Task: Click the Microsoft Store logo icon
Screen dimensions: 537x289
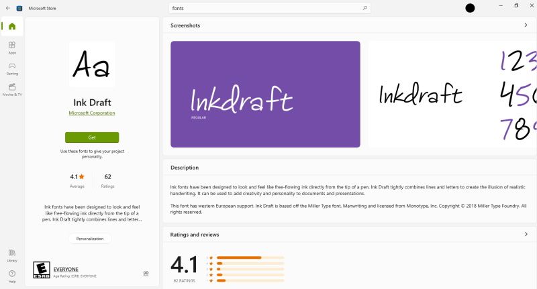Action: (x=19, y=8)
